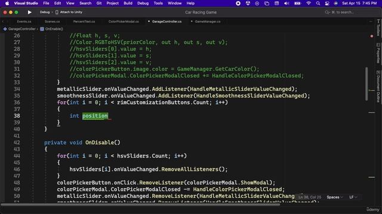Switch to the ColorPickerModal.cs tab

[x=124, y=21]
